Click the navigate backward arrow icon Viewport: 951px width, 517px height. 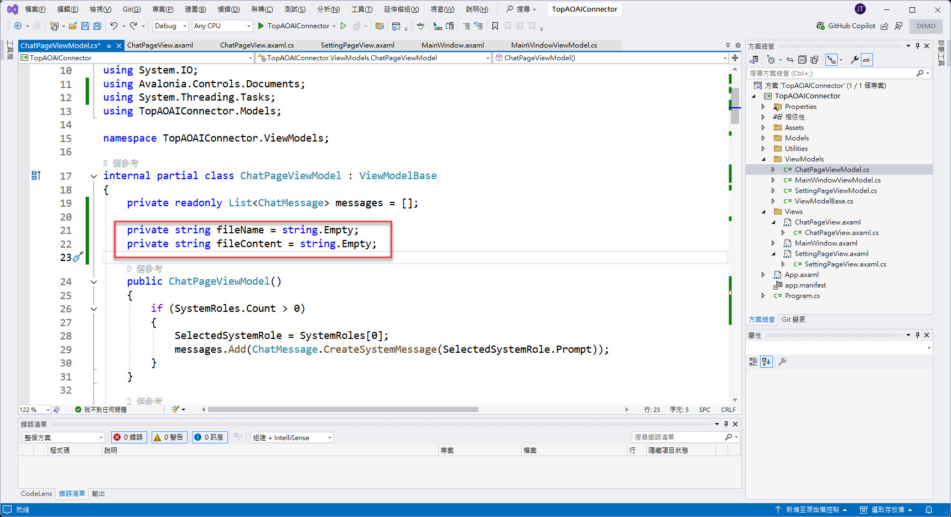18,26
